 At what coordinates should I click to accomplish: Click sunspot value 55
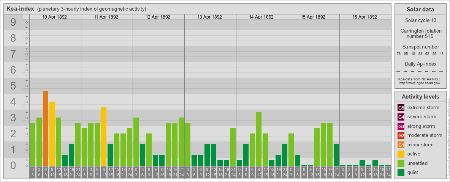pyautogui.click(x=434, y=54)
